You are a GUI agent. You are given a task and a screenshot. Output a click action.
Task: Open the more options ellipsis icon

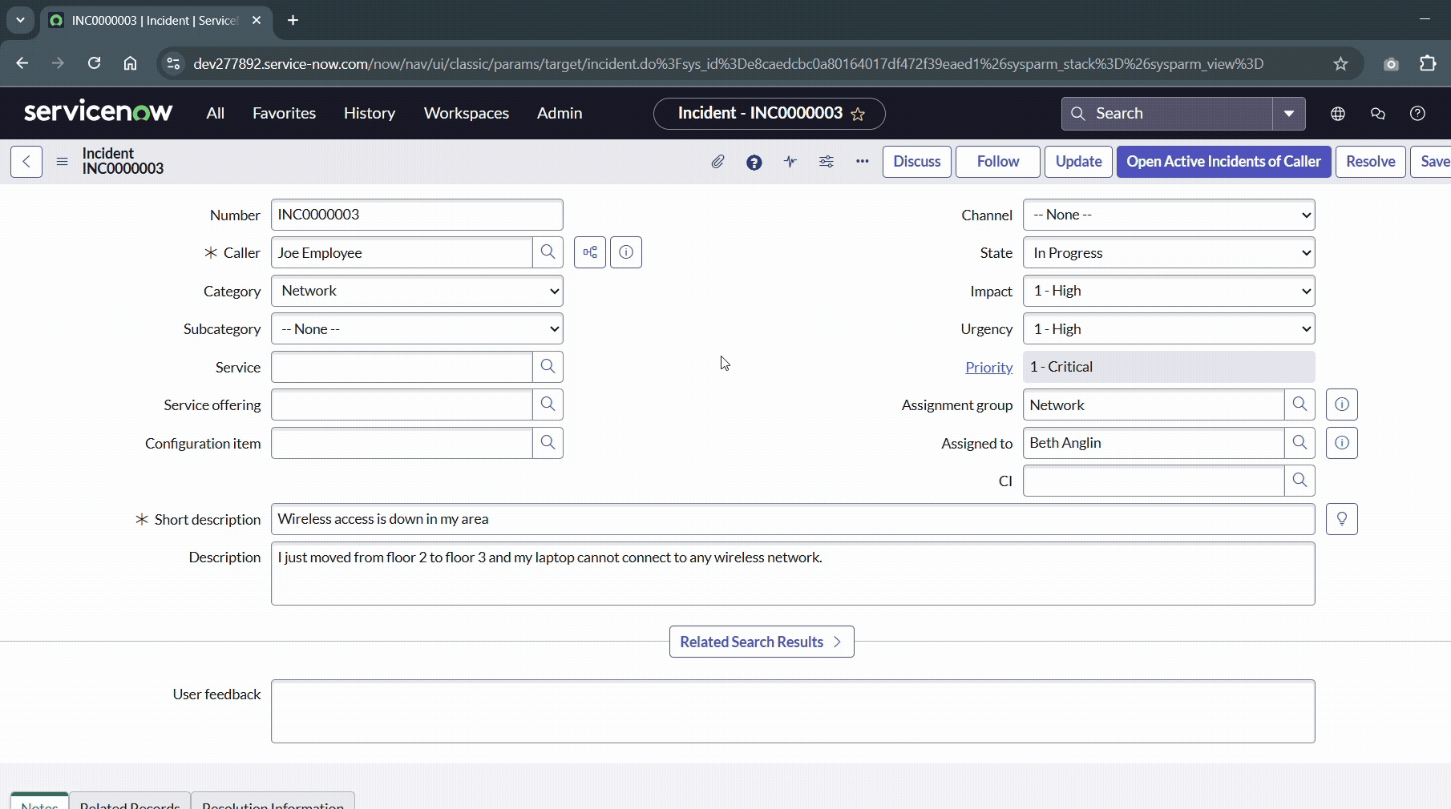pyautogui.click(x=862, y=163)
